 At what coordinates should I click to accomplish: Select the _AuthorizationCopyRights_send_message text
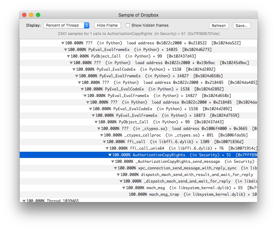178,161
